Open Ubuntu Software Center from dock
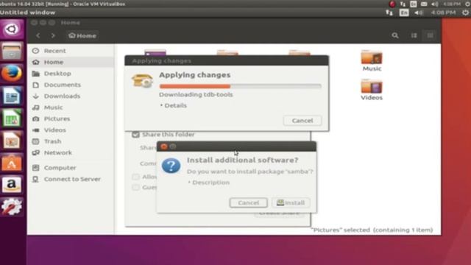Screen dimensions: 471x265 pos(12,163)
